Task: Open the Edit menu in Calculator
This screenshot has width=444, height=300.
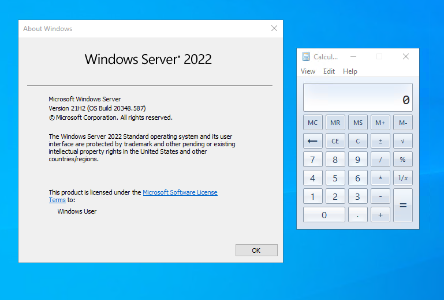Action: tap(329, 71)
